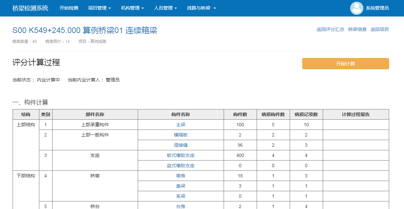Open the 项目管理 dropdown menu

[99, 8]
